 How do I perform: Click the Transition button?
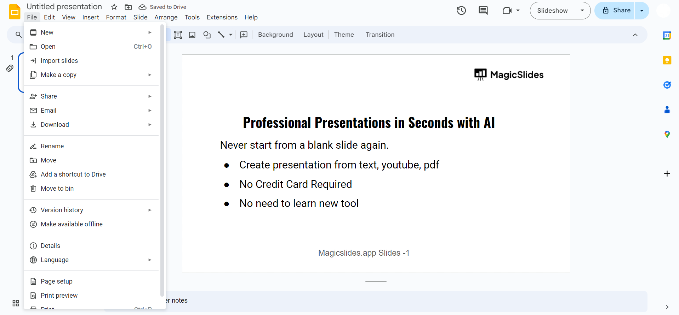pyautogui.click(x=380, y=35)
